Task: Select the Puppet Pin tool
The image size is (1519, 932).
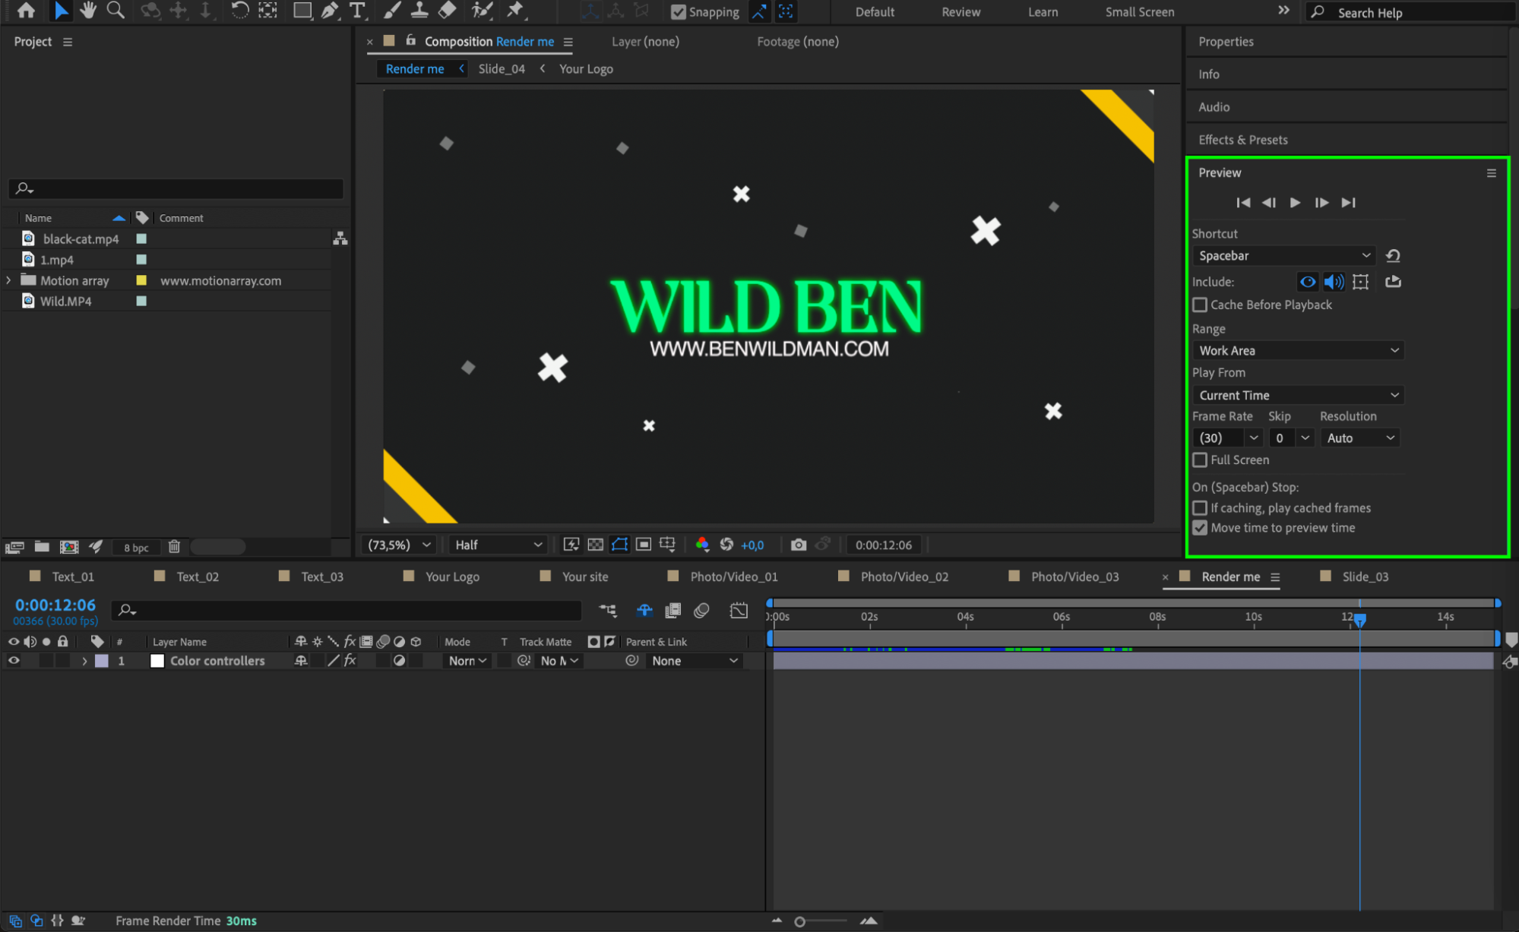Action: click(515, 11)
